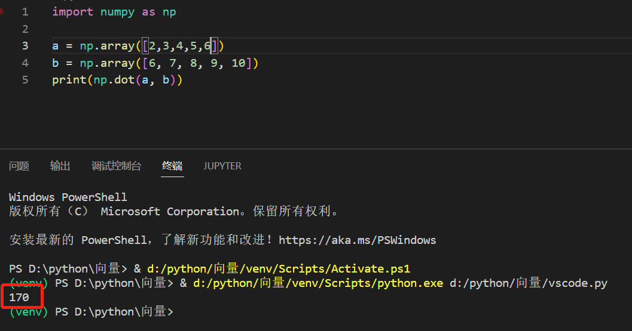The height and width of the screenshot is (331, 632).
Task: Open the 调试控制台 tab
Action: click(x=116, y=166)
